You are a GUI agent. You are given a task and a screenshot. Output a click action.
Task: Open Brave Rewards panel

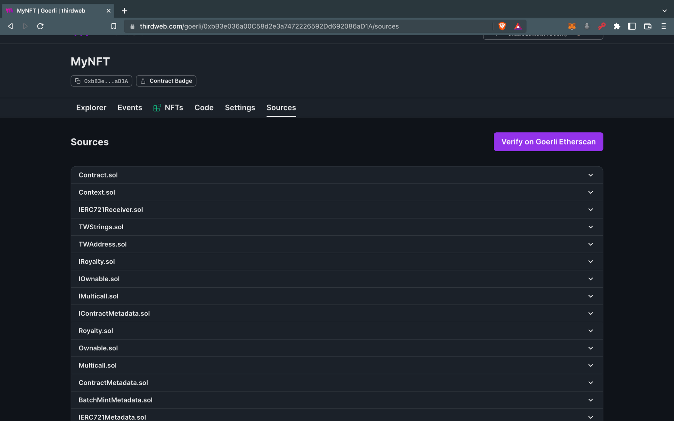518,26
